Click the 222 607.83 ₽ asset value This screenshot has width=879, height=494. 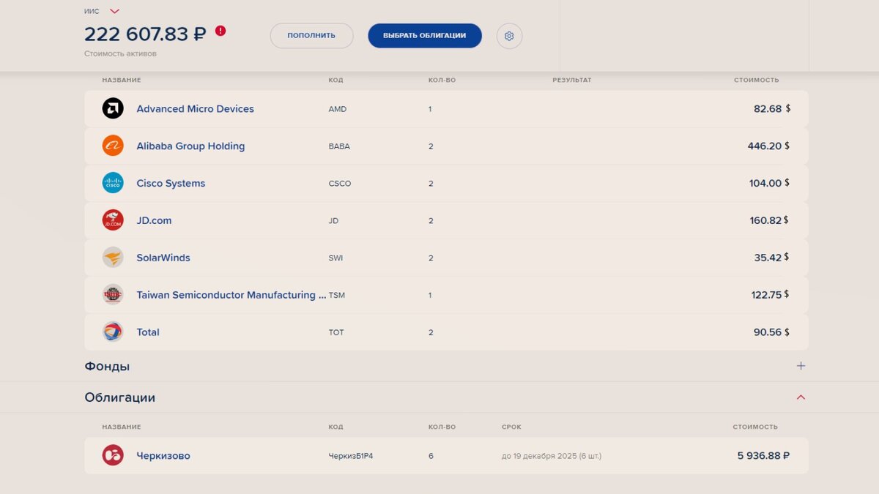click(145, 34)
